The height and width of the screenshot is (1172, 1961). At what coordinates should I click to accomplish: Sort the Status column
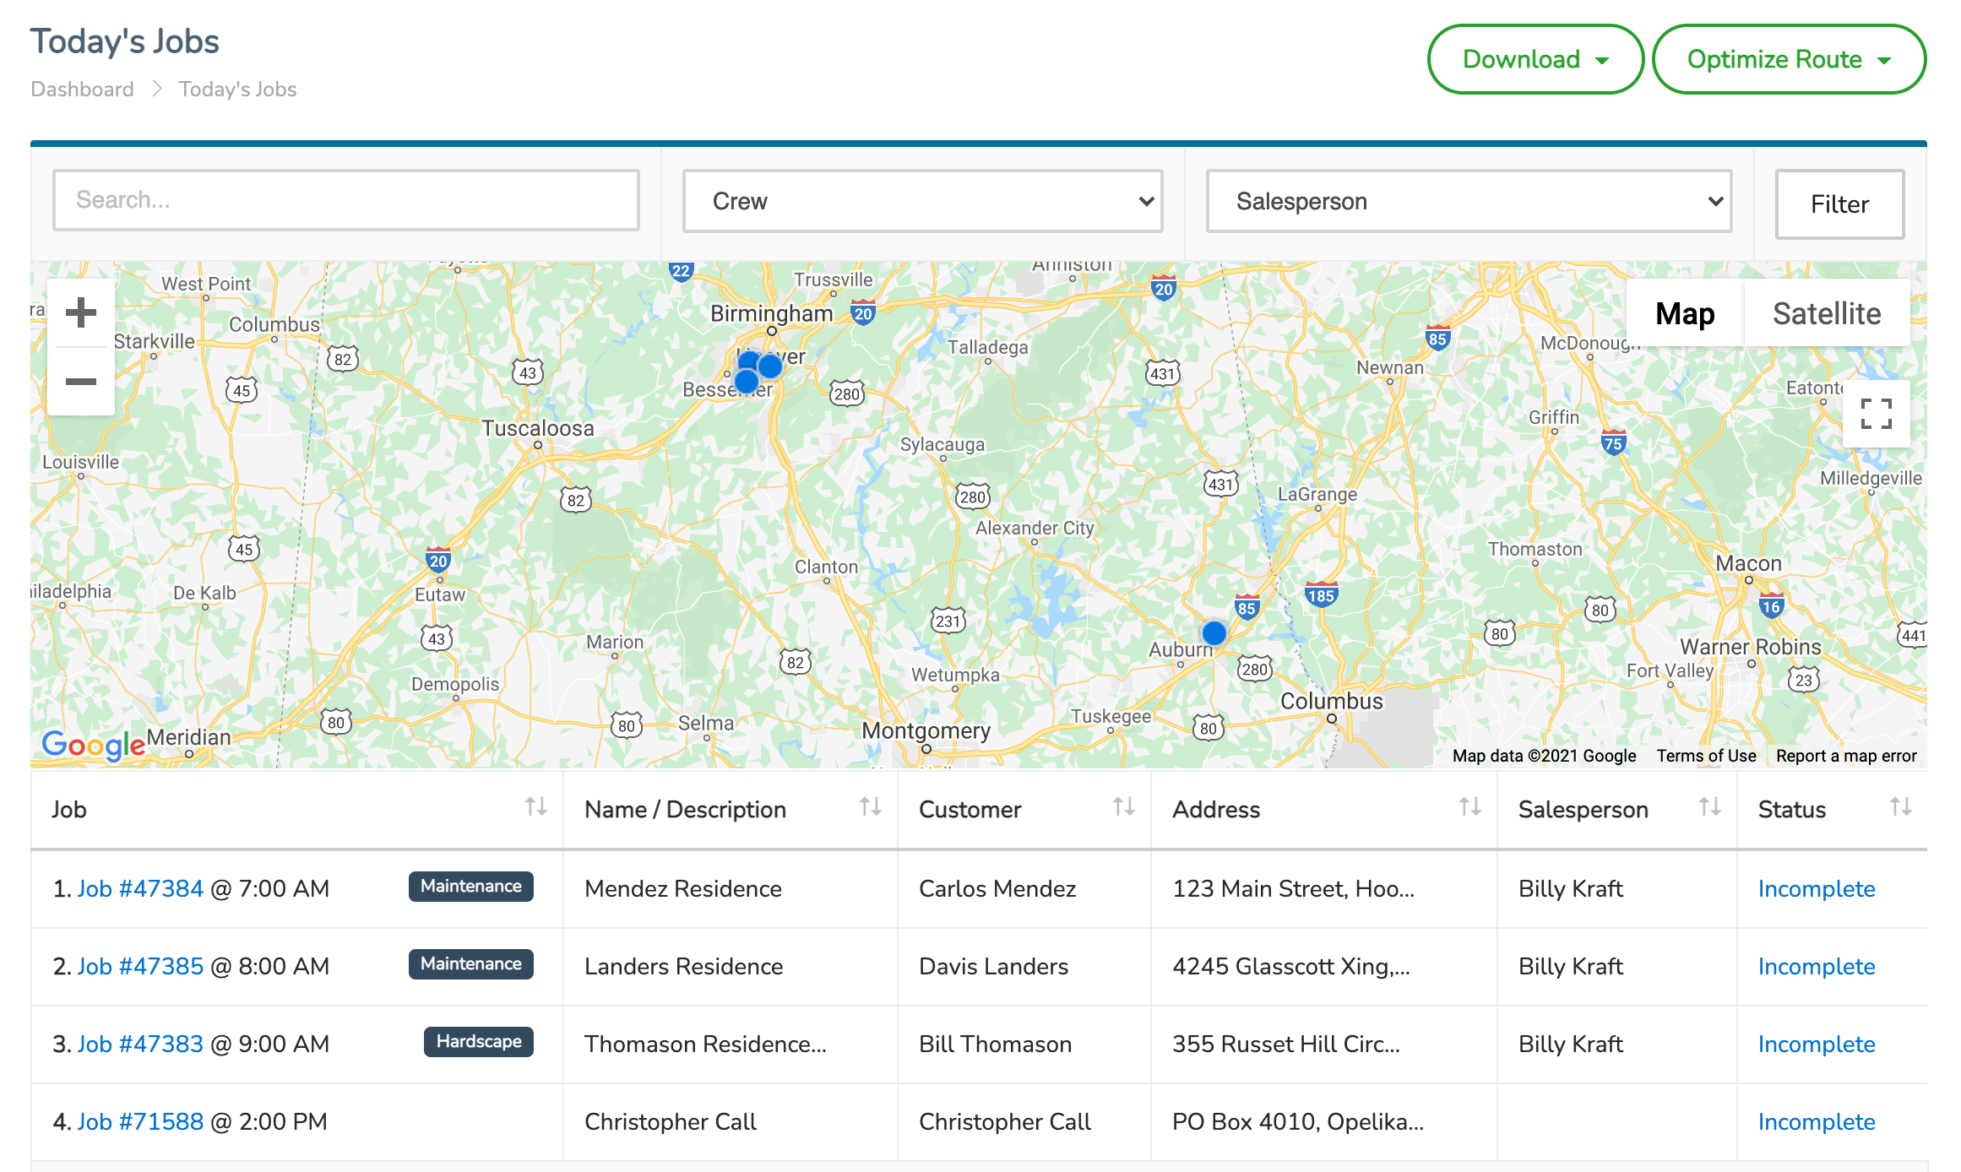tap(1900, 808)
